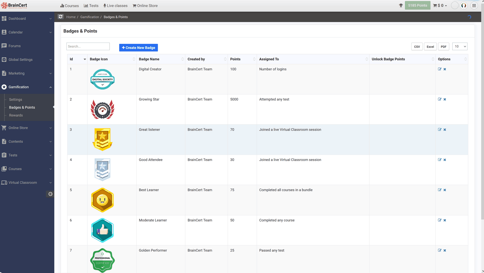The width and height of the screenshot is (484, 273).
Task: Delete the Moderate Learner badge
Action: (445, 220)
